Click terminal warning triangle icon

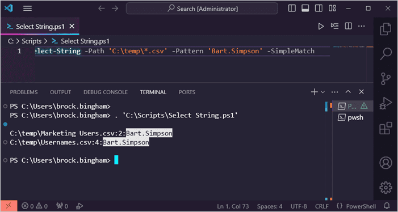pyautogui.click(x=364, y=106)
